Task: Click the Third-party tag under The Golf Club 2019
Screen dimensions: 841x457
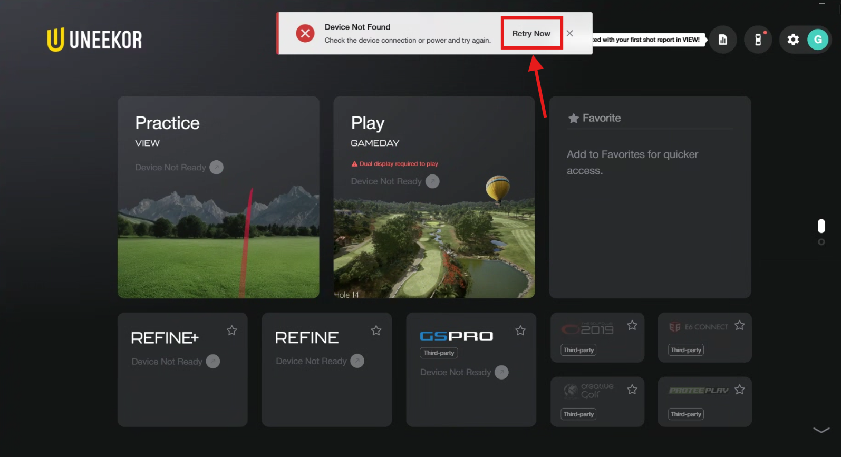Action: 578,350
